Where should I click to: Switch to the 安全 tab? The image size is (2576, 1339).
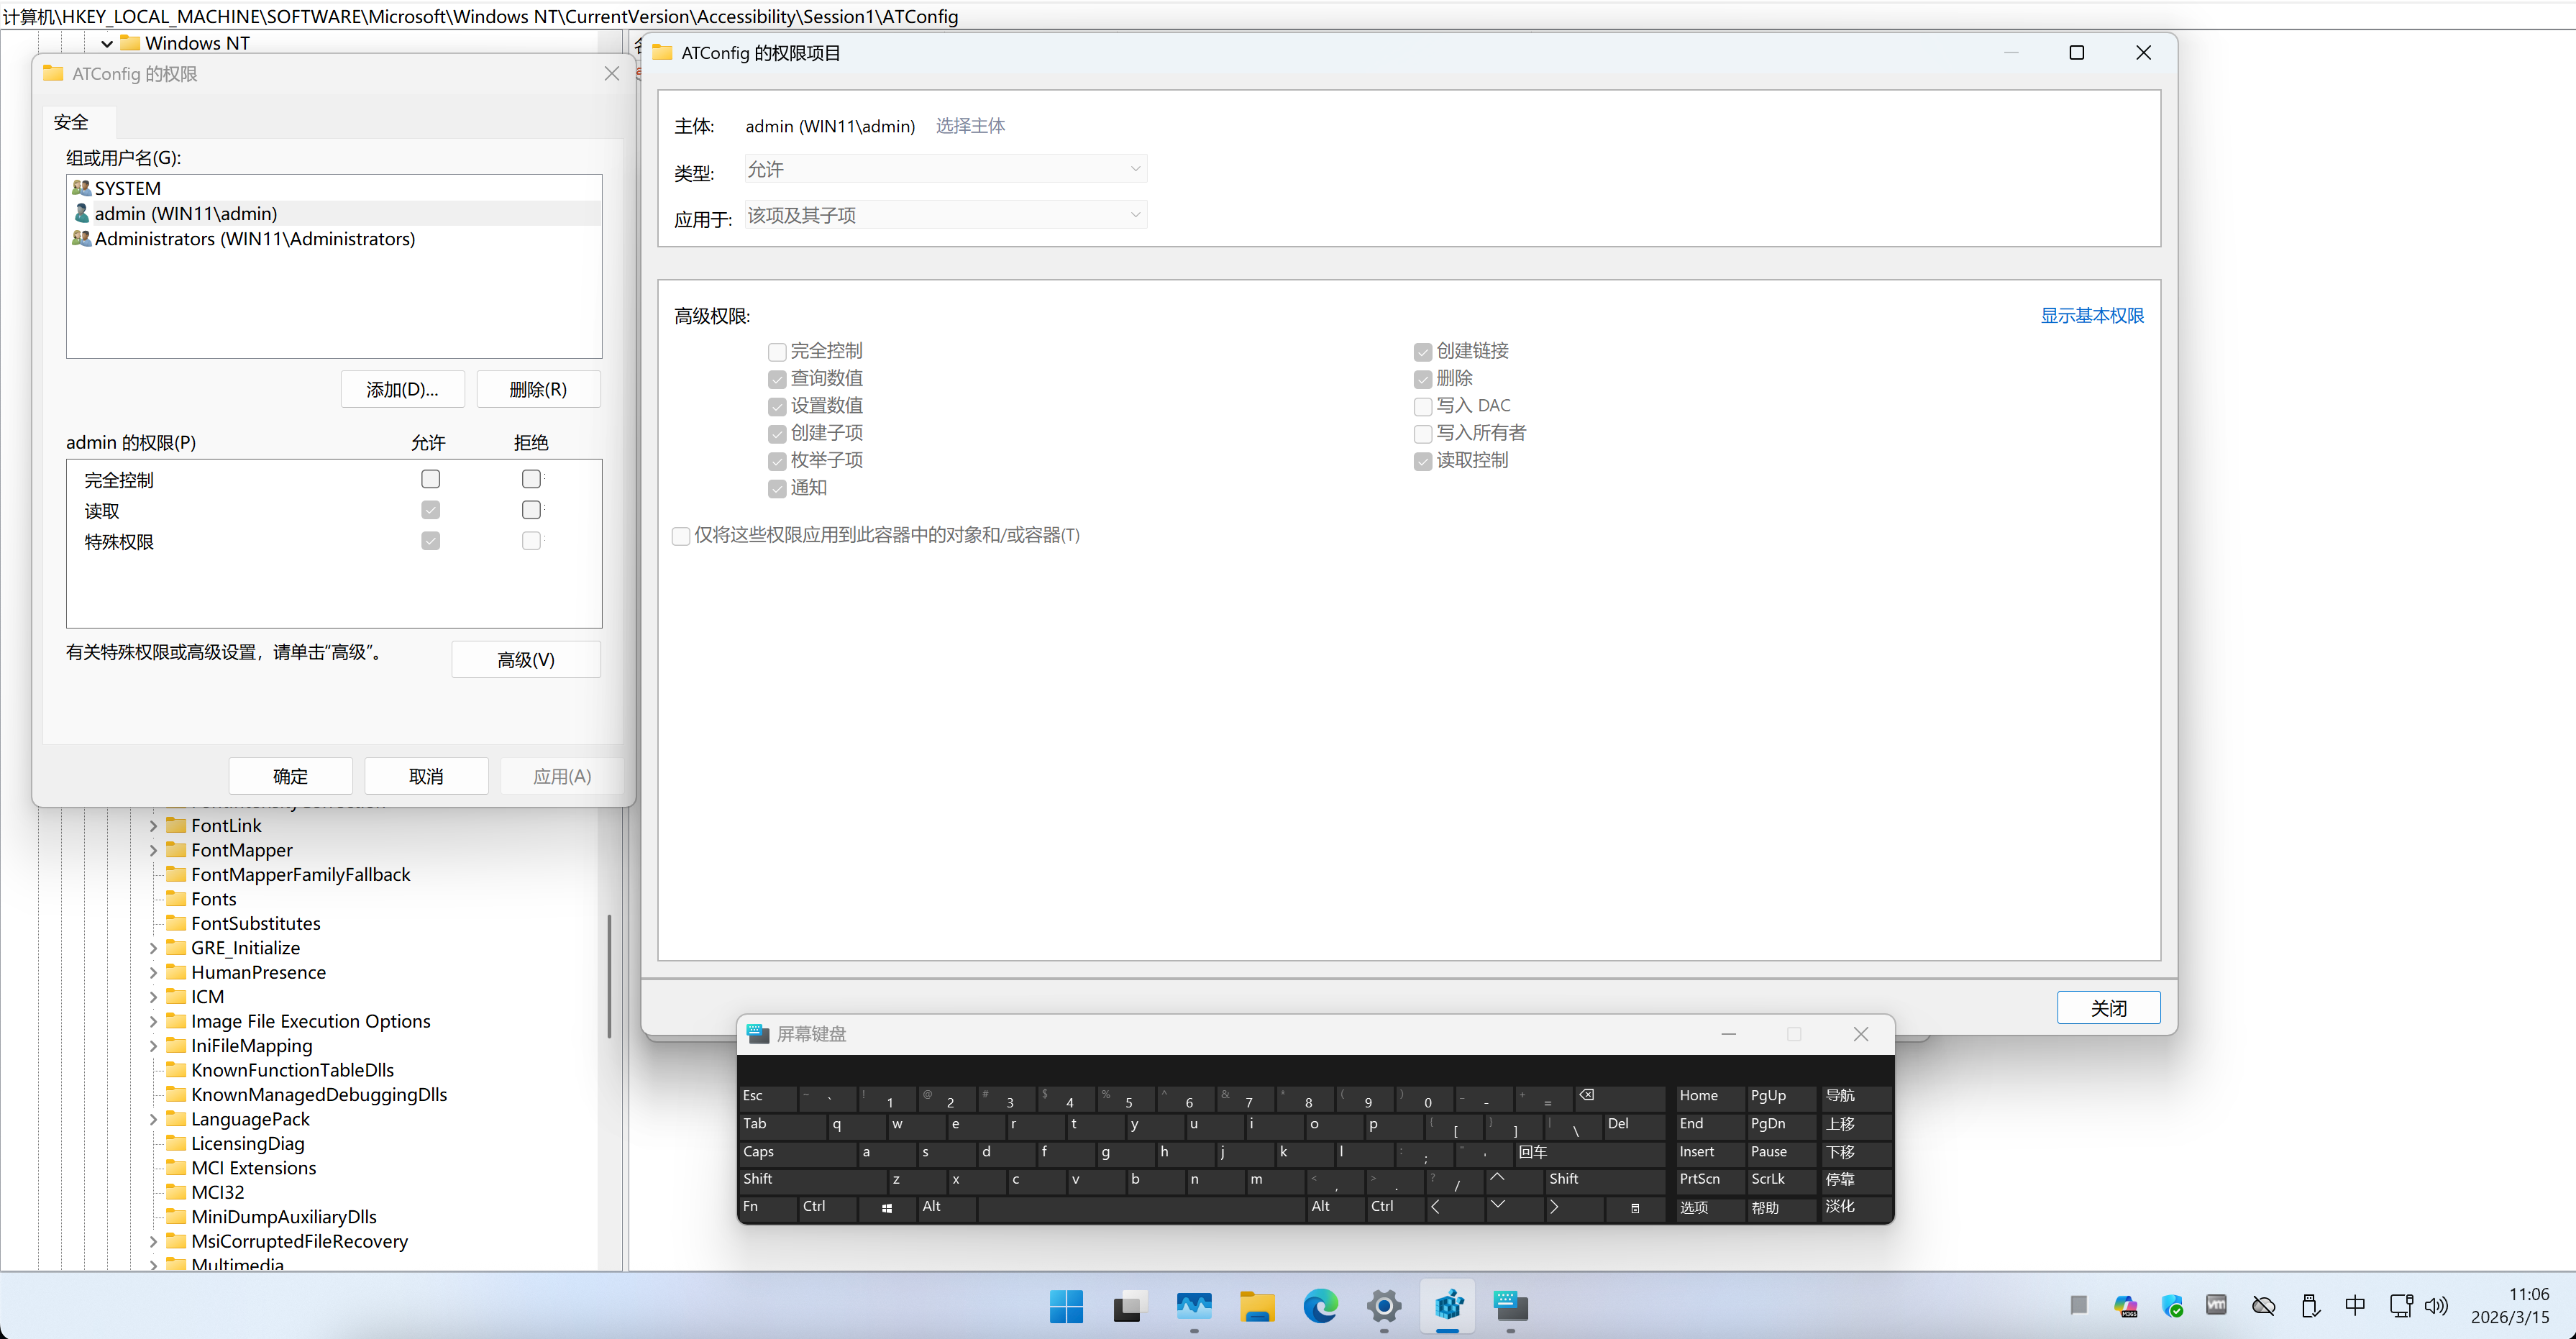(71, 122)
